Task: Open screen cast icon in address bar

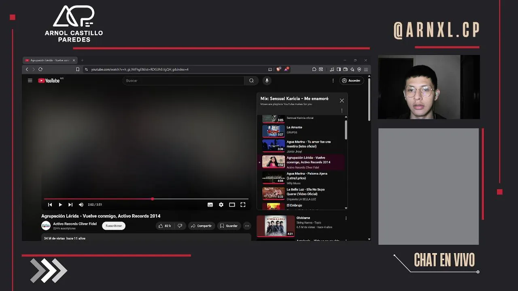Action: (270, 70)
